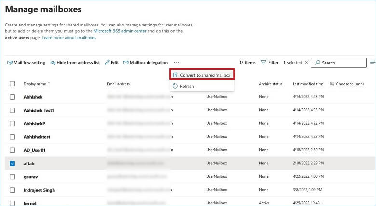Click the Filter button label
The width and height of the screenshot is (376, 206).
click(273, 63)
